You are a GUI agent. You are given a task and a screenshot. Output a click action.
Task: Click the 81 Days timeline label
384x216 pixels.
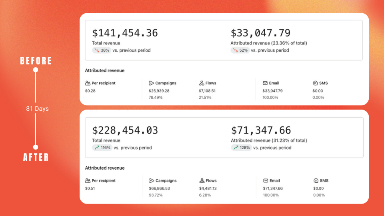tap(37, 108)
